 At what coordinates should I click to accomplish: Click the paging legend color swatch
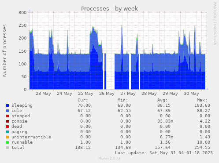7,132
